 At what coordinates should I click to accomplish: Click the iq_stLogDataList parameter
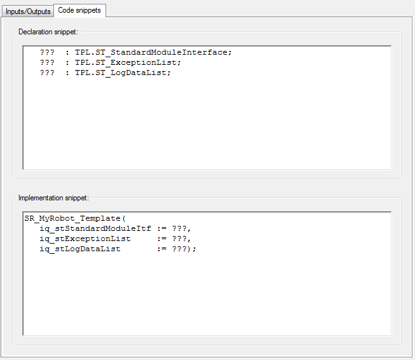pyautogui.click(x=79, y=249)
